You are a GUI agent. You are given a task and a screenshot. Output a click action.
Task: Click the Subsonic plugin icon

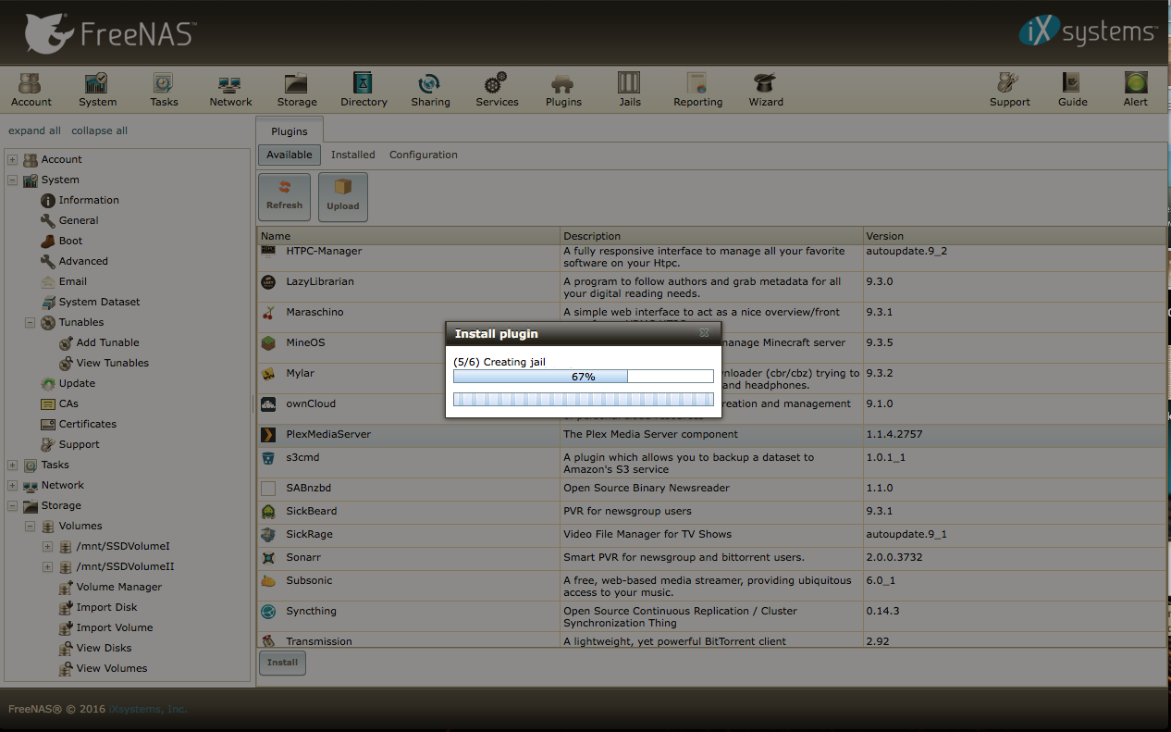(x=268, y=580)
